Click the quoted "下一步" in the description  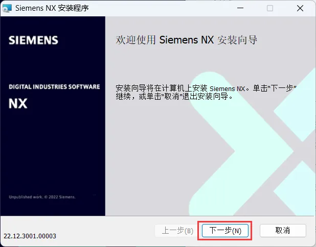click(282, 88)
